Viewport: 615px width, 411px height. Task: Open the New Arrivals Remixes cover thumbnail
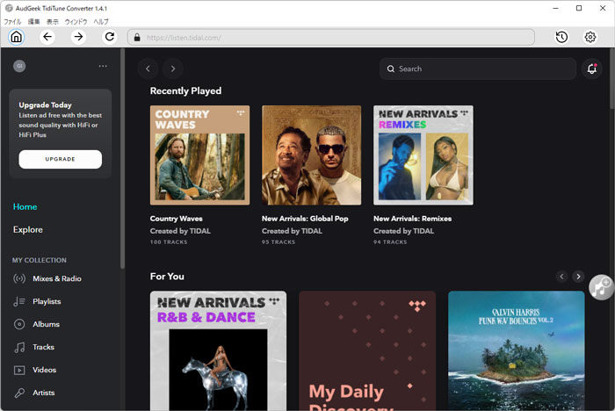pyautogui.click(x=423, y=155)
